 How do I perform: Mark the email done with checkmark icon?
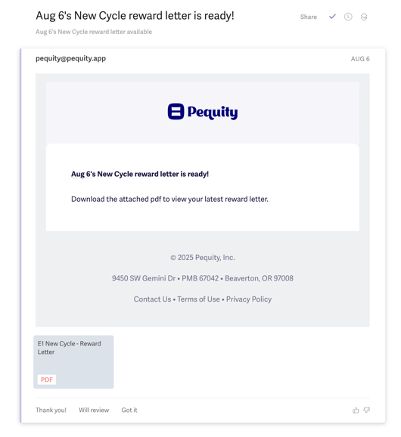pos(332,17)
